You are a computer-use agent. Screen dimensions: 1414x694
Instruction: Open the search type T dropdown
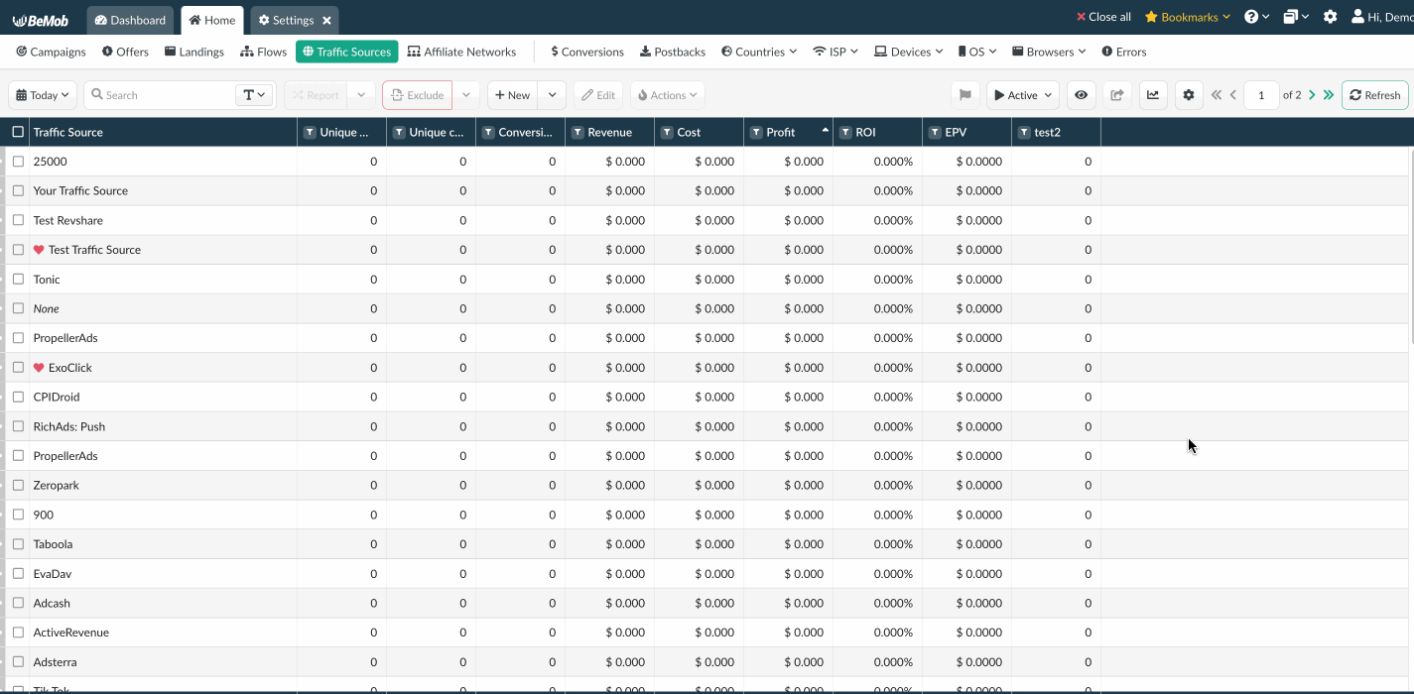[255, 95]
